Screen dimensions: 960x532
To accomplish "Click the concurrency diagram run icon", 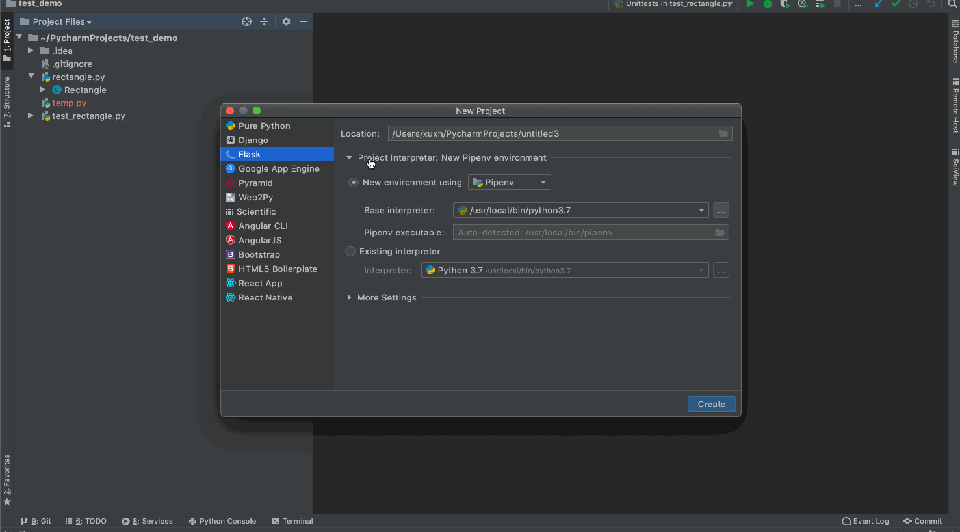I will tap(820, 4).
